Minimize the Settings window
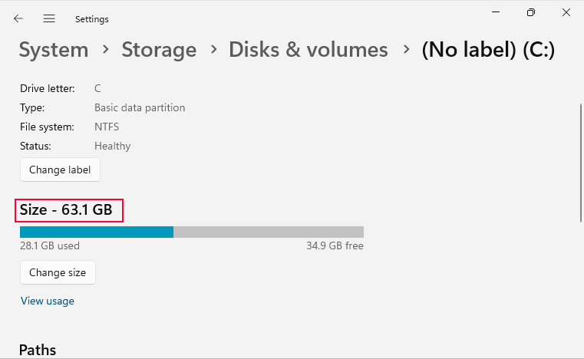584x359 pixels. [x=495, y=12]
